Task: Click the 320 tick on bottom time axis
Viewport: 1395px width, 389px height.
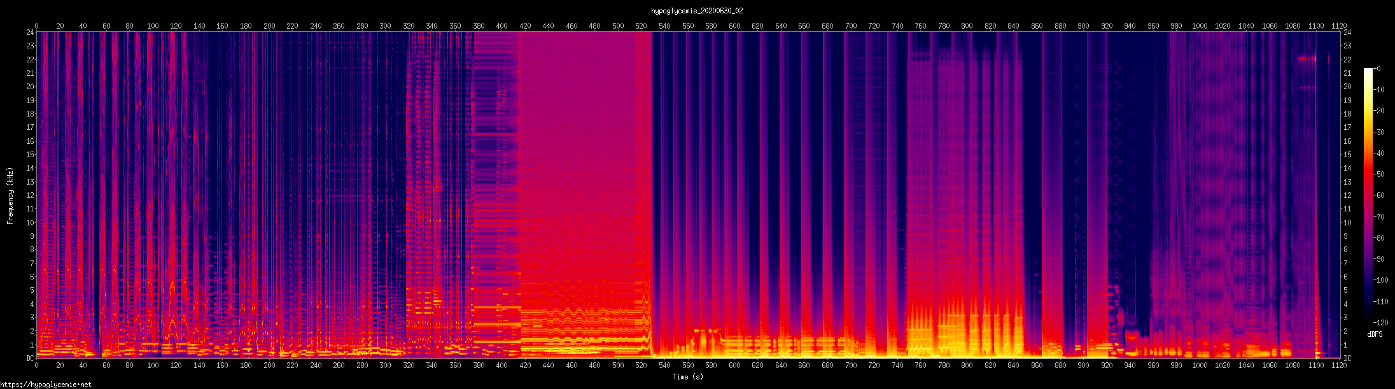Action: (x=409, y=365)
